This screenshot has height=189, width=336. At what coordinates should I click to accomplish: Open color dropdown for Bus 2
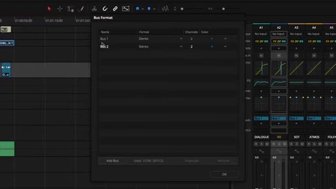coord(225,47)
